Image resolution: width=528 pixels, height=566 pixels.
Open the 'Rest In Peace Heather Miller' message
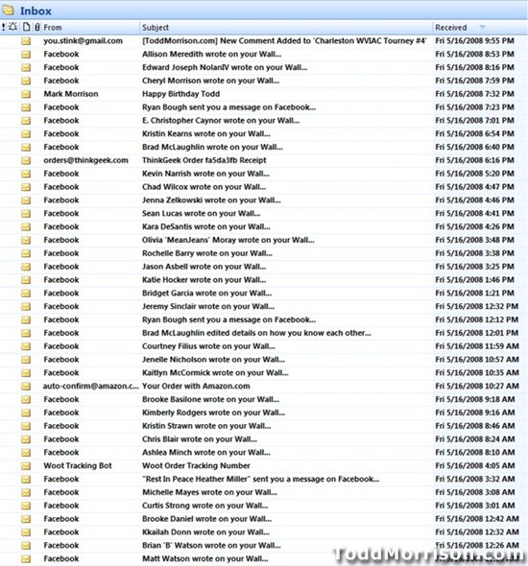pyautogui.click(x=261, y=479)
